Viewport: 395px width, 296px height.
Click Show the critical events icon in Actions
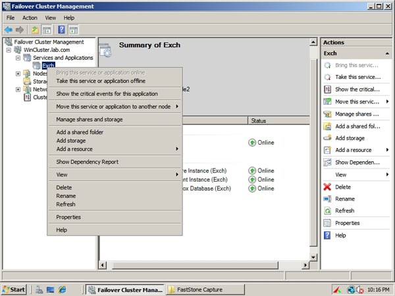[x=327, y=89]
